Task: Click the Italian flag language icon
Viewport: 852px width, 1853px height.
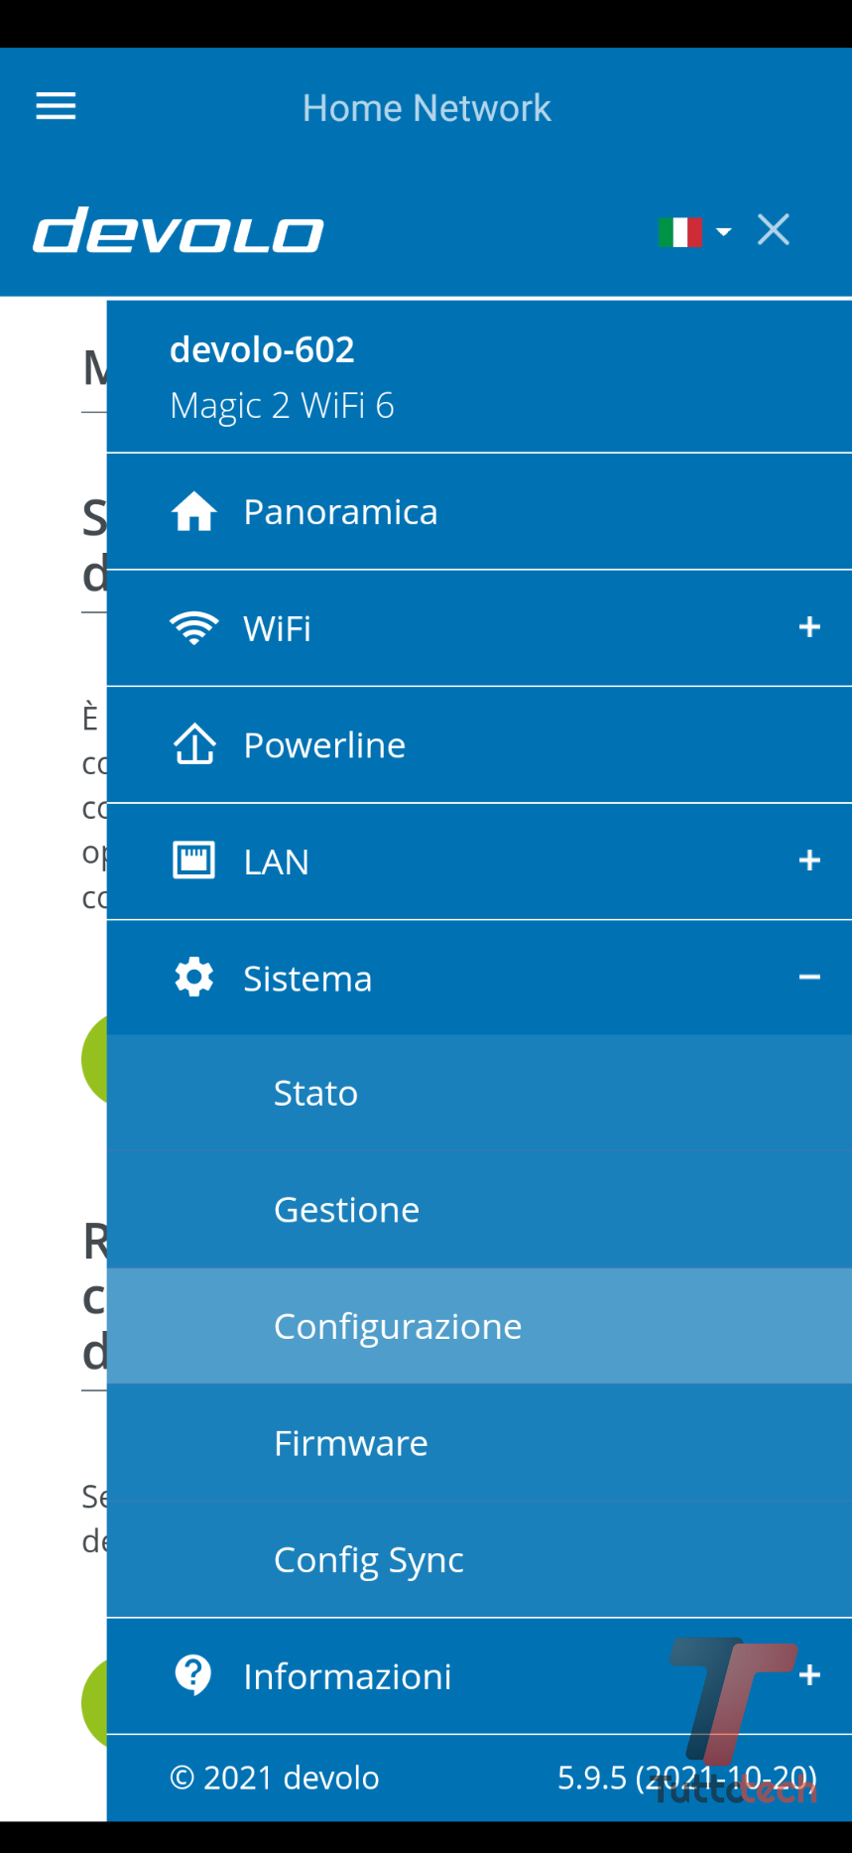Action: tap(679, 232)
